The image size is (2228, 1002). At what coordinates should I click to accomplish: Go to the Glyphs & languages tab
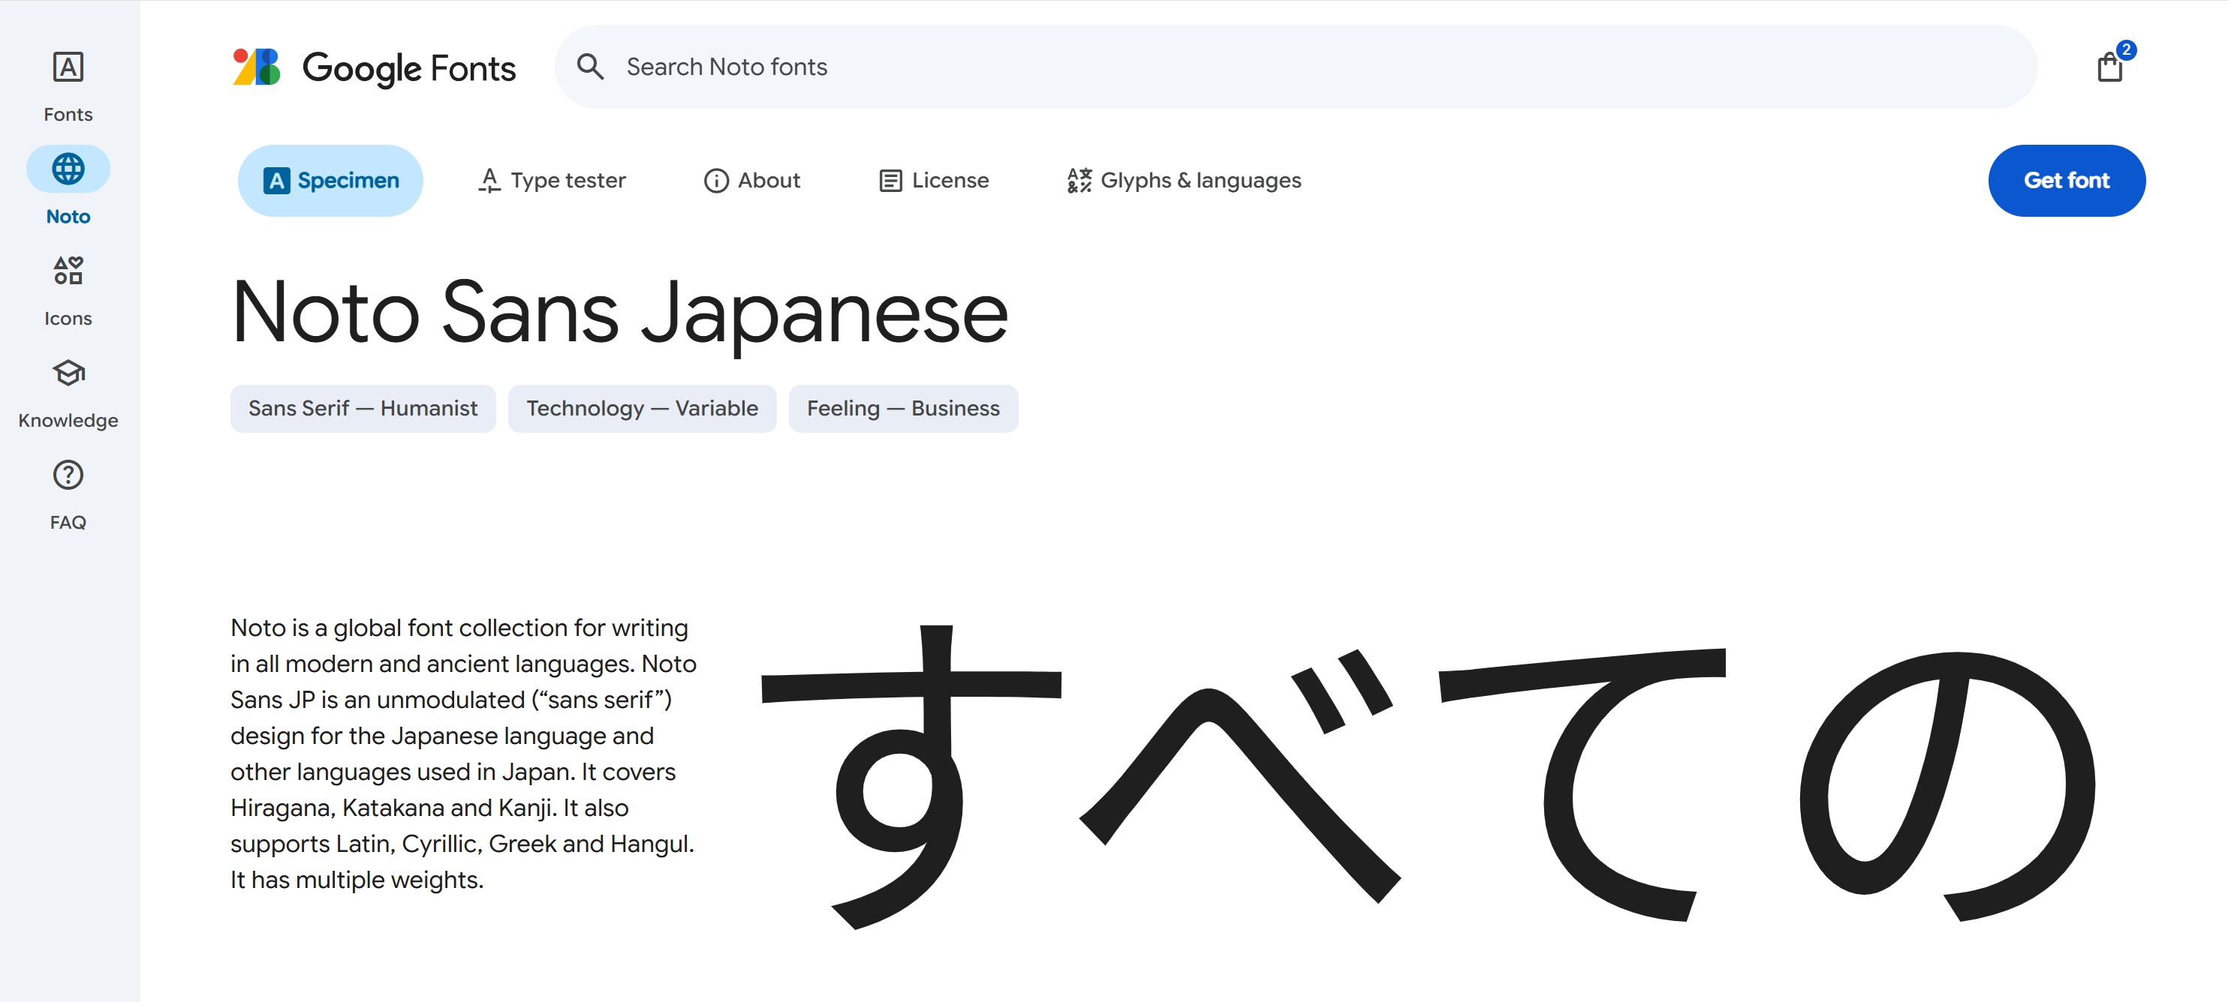pyautogui.click(x=1183, y=181)
